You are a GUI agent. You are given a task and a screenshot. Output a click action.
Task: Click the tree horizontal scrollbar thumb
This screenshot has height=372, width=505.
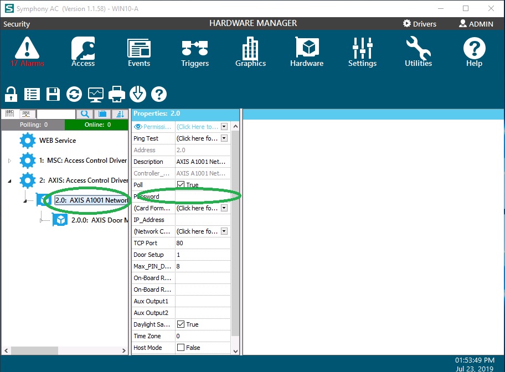34,350
